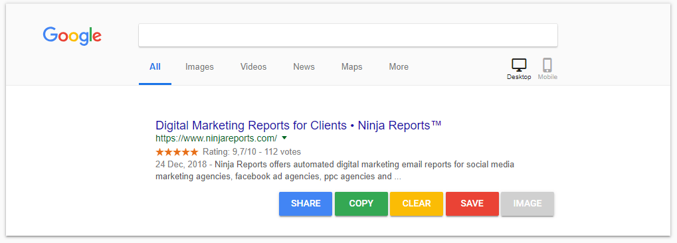Image resolution: width=677 pixels, height=243 pixels.
Task: Open the News tab
Action: click(304, 67)
